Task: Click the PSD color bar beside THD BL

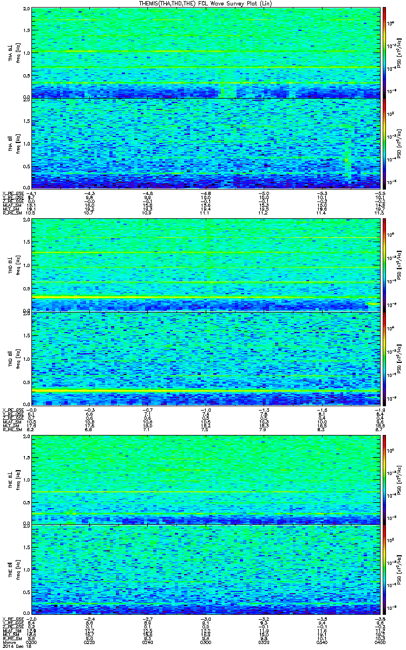Action: pos(384,265)
